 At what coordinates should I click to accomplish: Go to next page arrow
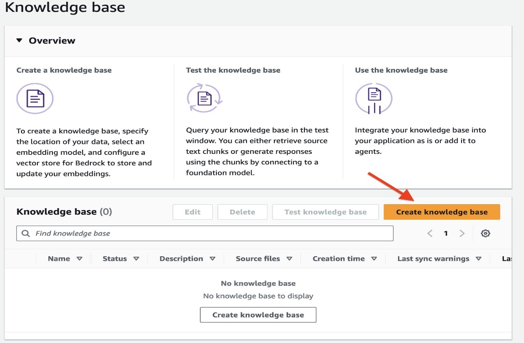pos(462,233)
